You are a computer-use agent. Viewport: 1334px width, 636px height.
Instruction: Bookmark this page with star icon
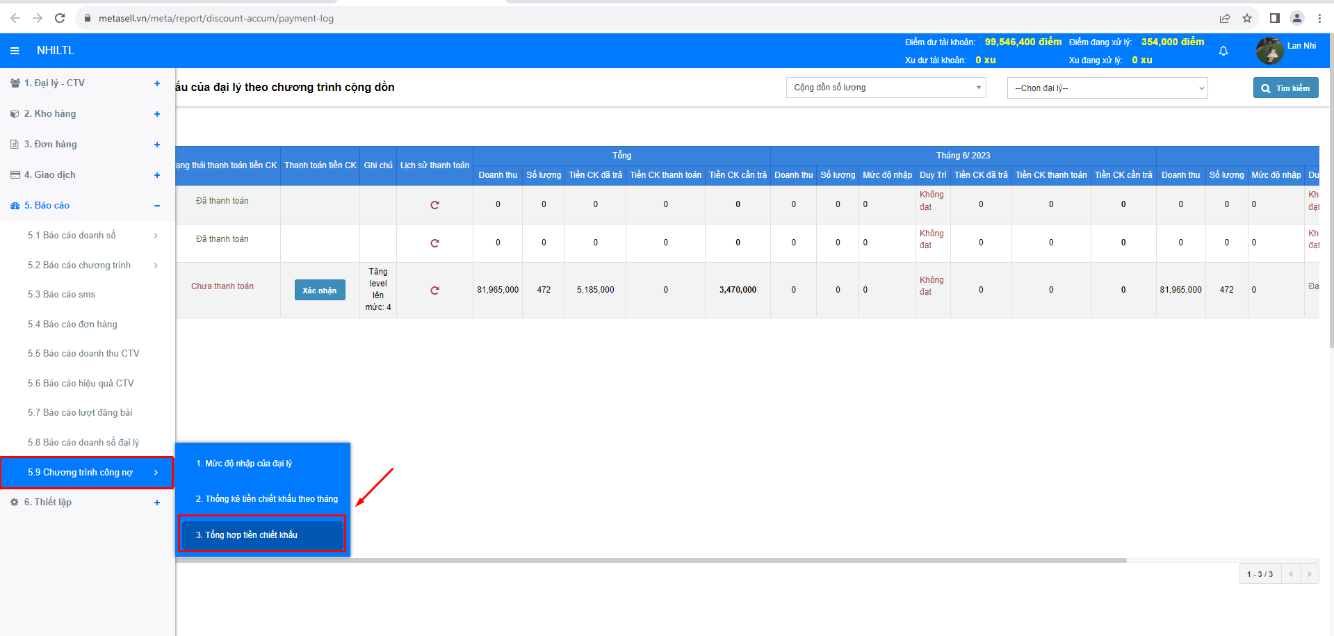tap(1247, 18)
